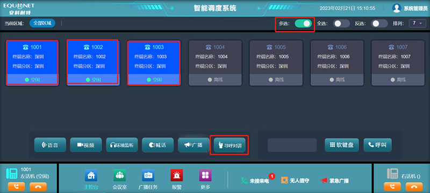430x193 pixels.
Task: Hang up the left phone 1001
Action: 38,187
